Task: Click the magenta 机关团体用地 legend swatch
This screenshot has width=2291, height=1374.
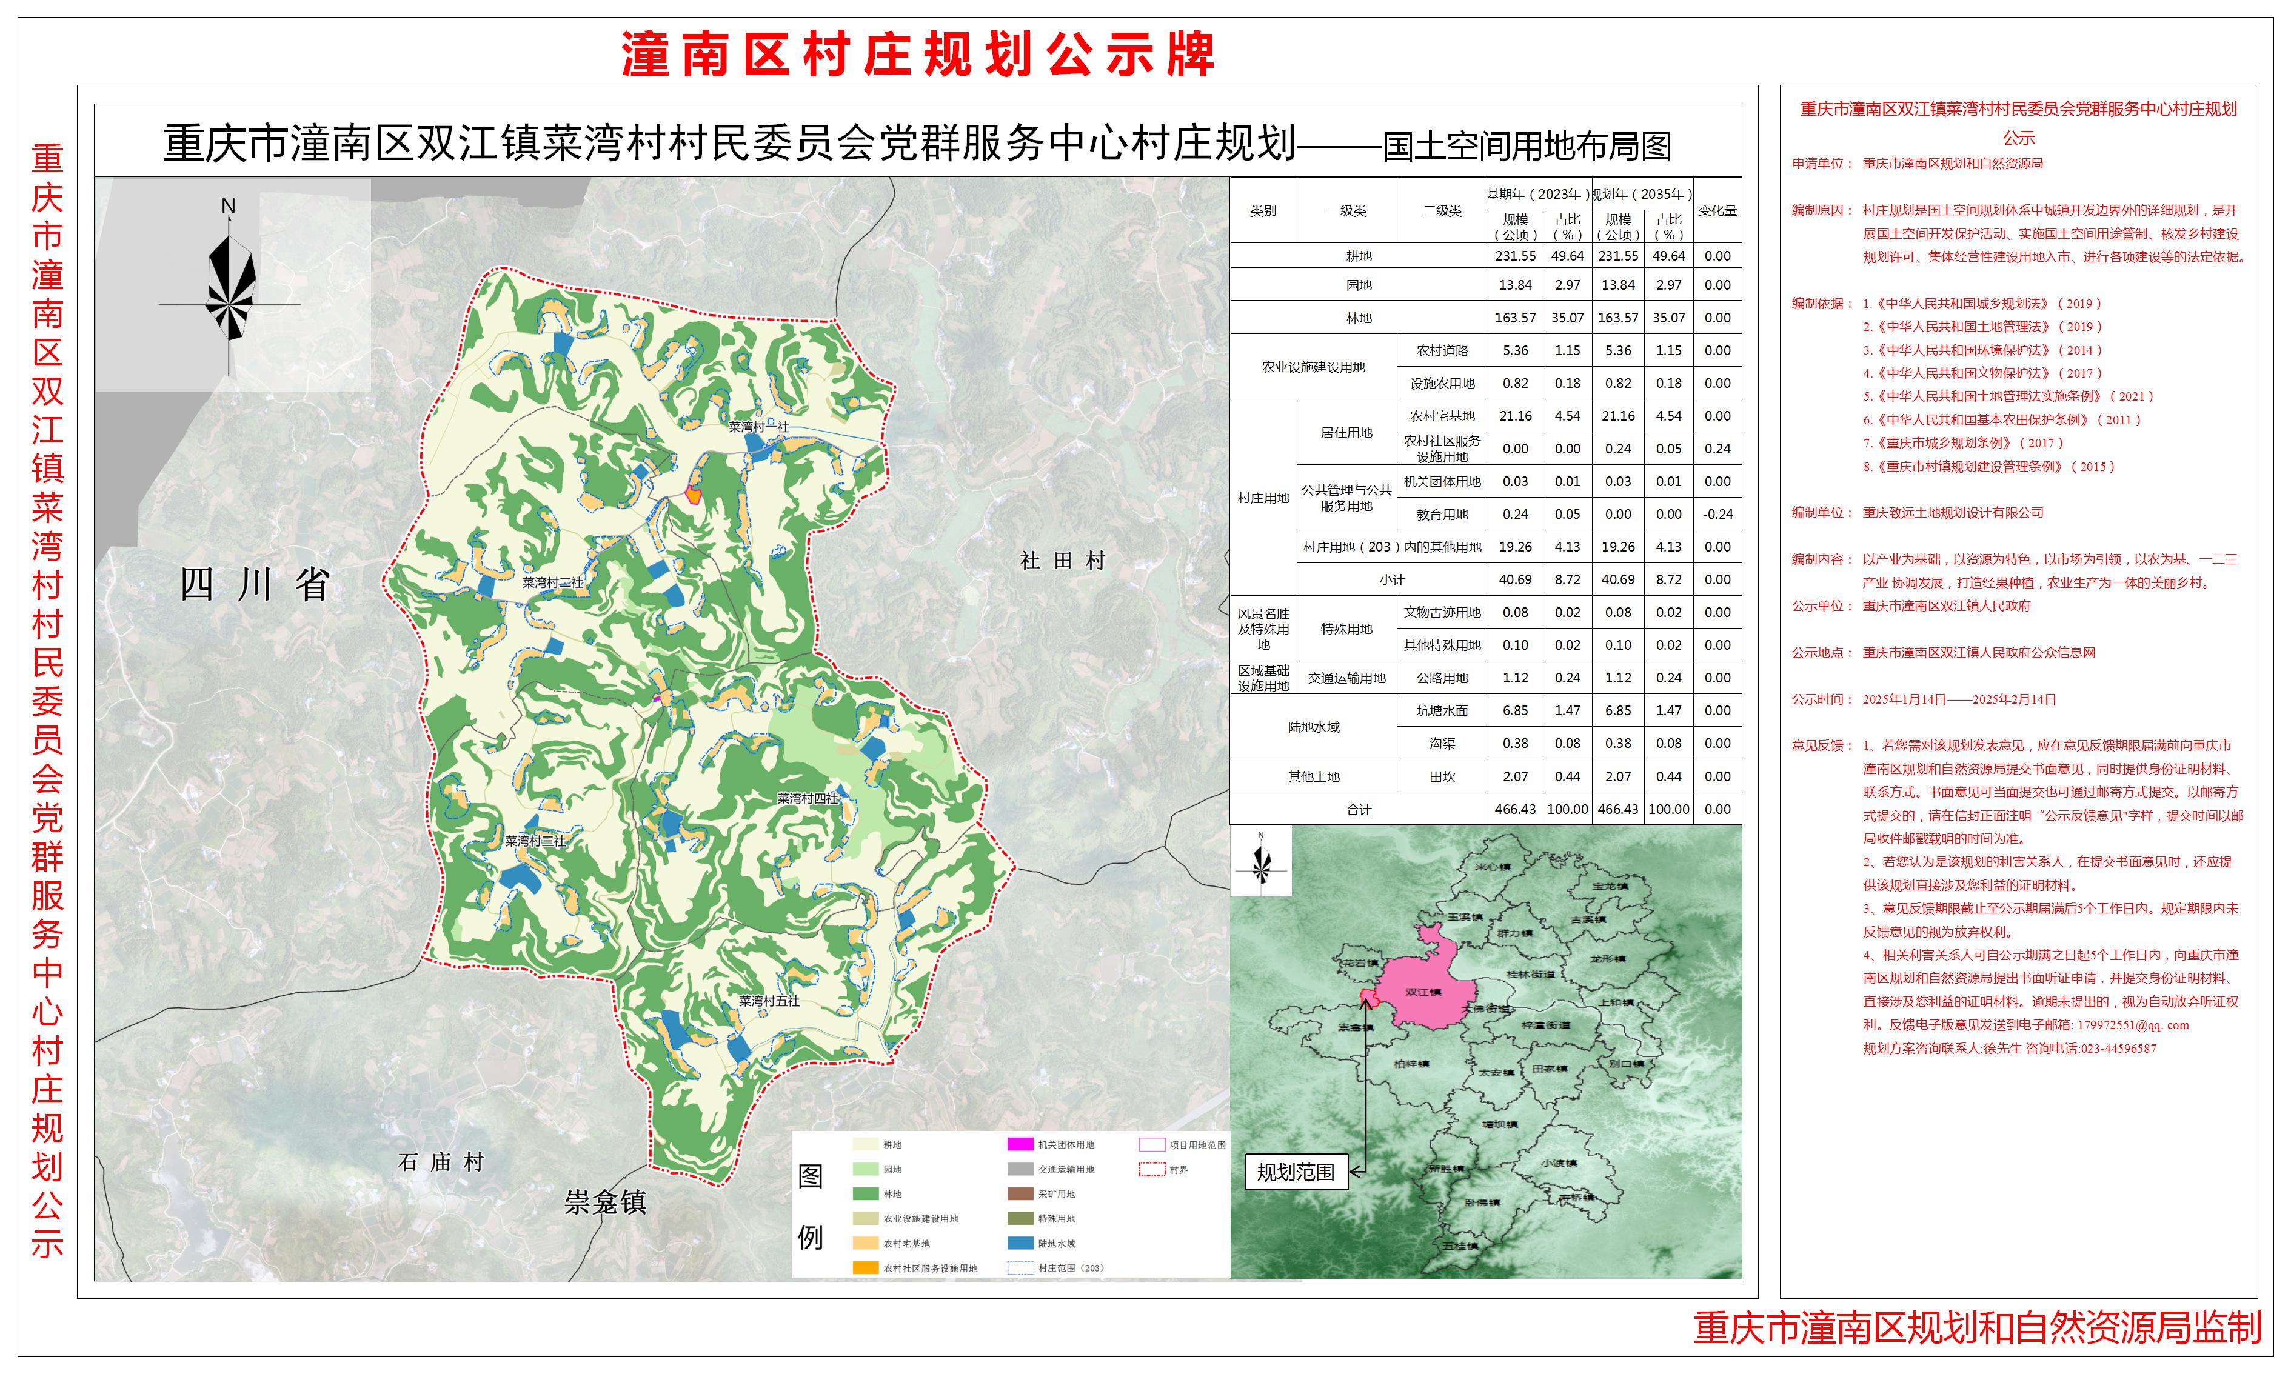Action: click(x=1020, y=1144)
